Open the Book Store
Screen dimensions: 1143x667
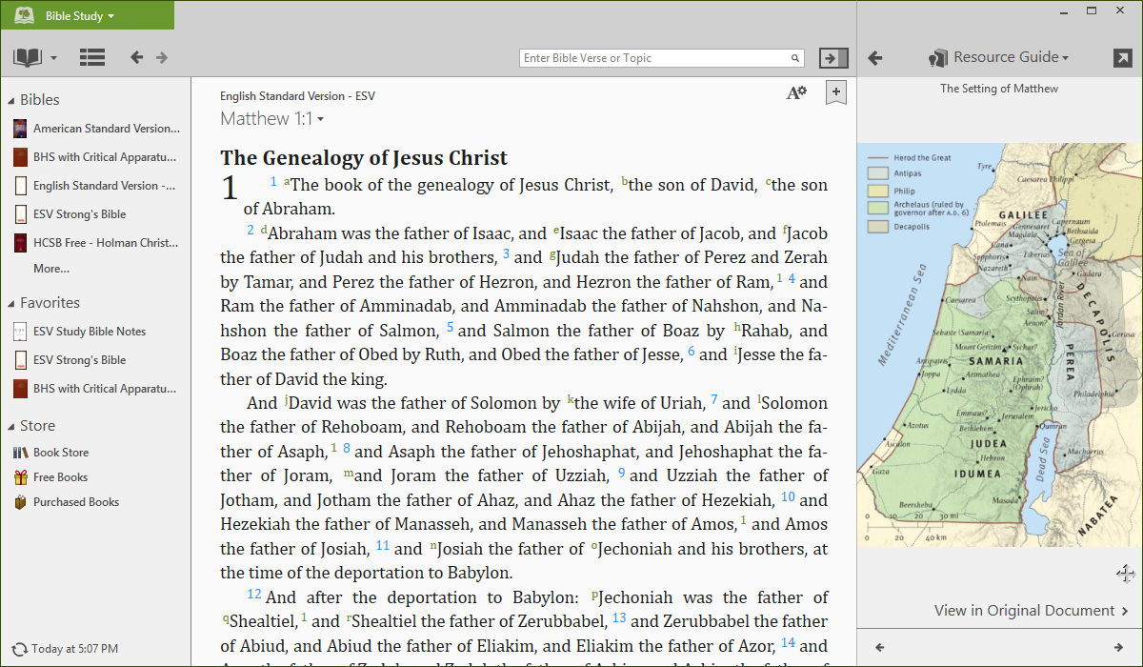click(x=61, y=453)
